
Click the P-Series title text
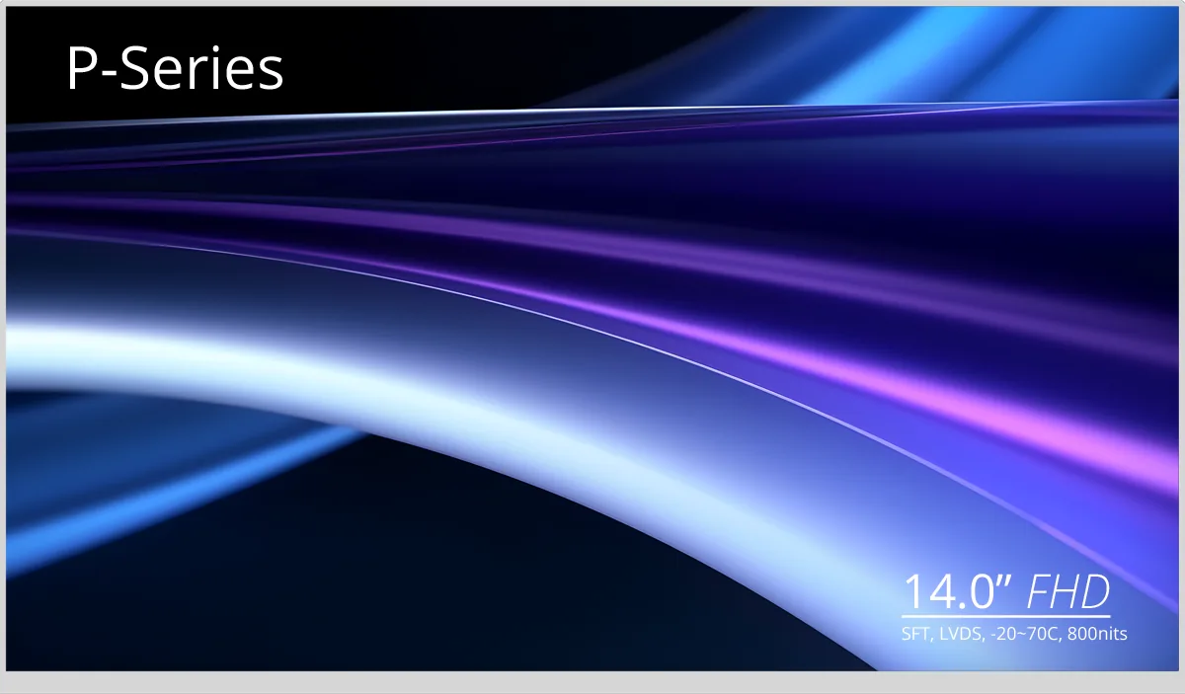(x=175, y=70)
